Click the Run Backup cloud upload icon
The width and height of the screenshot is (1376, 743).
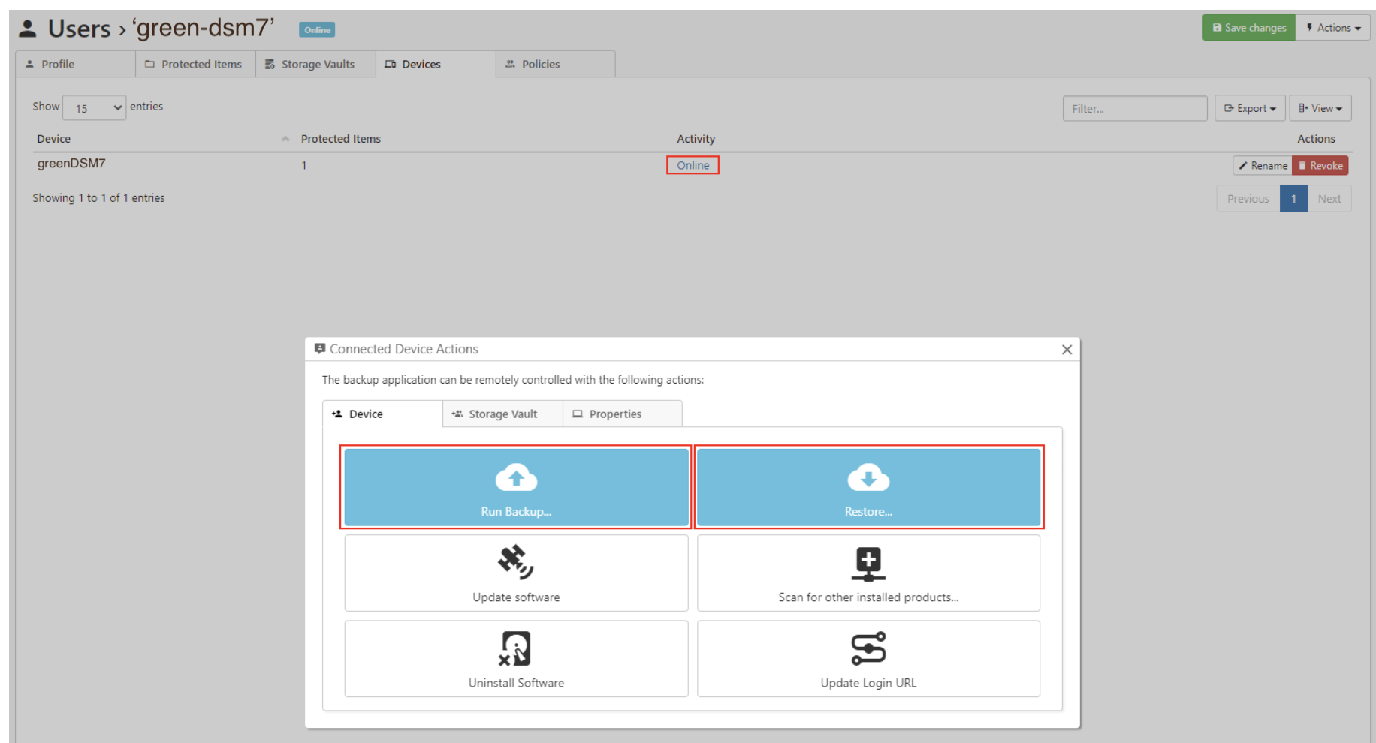coord(516,477)
